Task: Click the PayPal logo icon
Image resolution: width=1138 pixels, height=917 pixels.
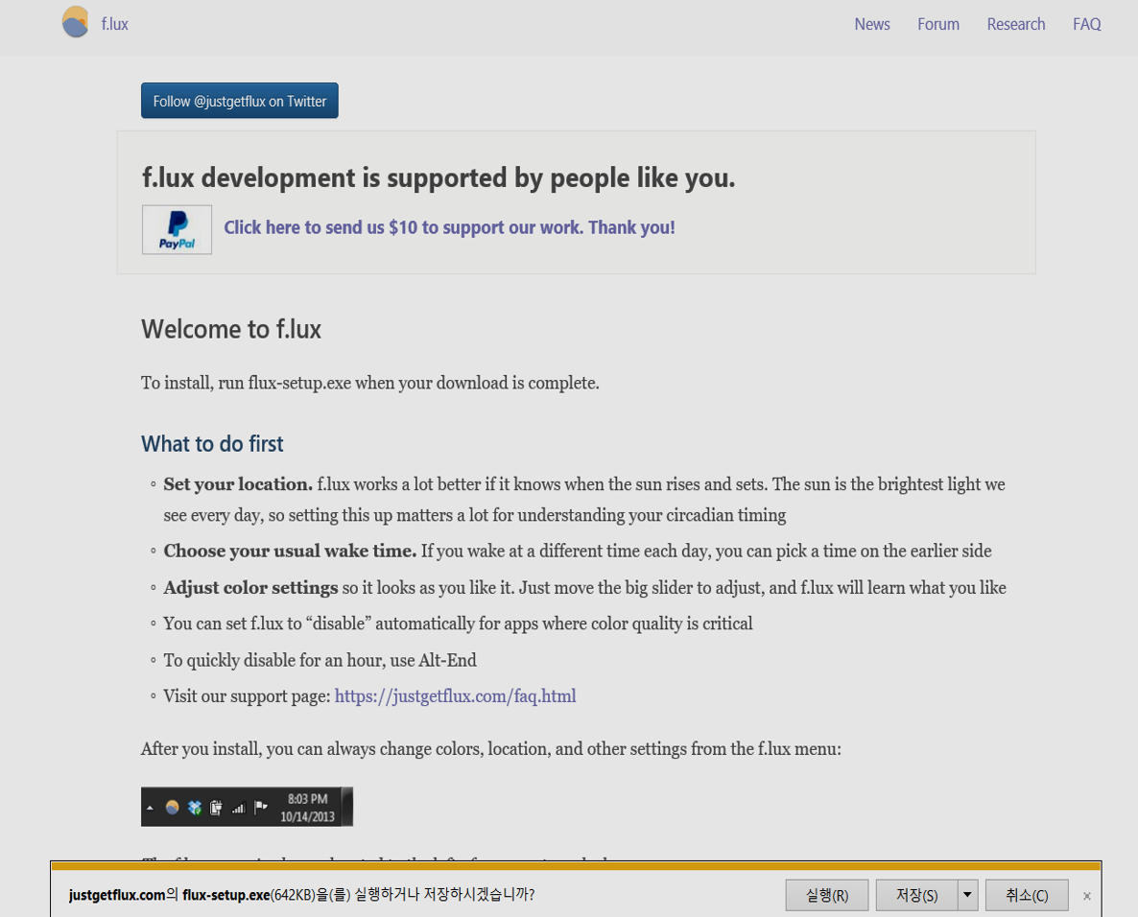Action: [178, 230]
